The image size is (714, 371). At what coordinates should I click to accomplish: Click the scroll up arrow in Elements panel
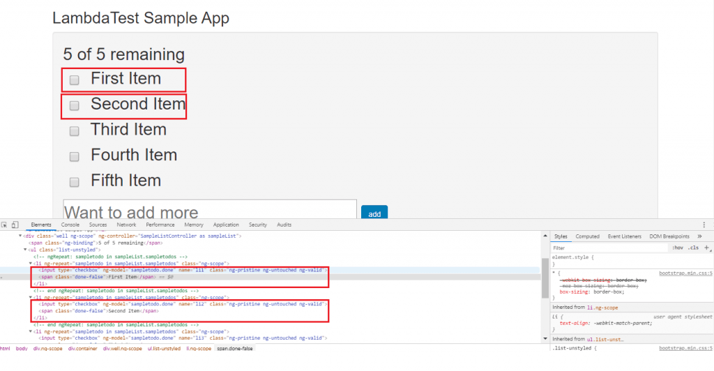coord(544,234)
